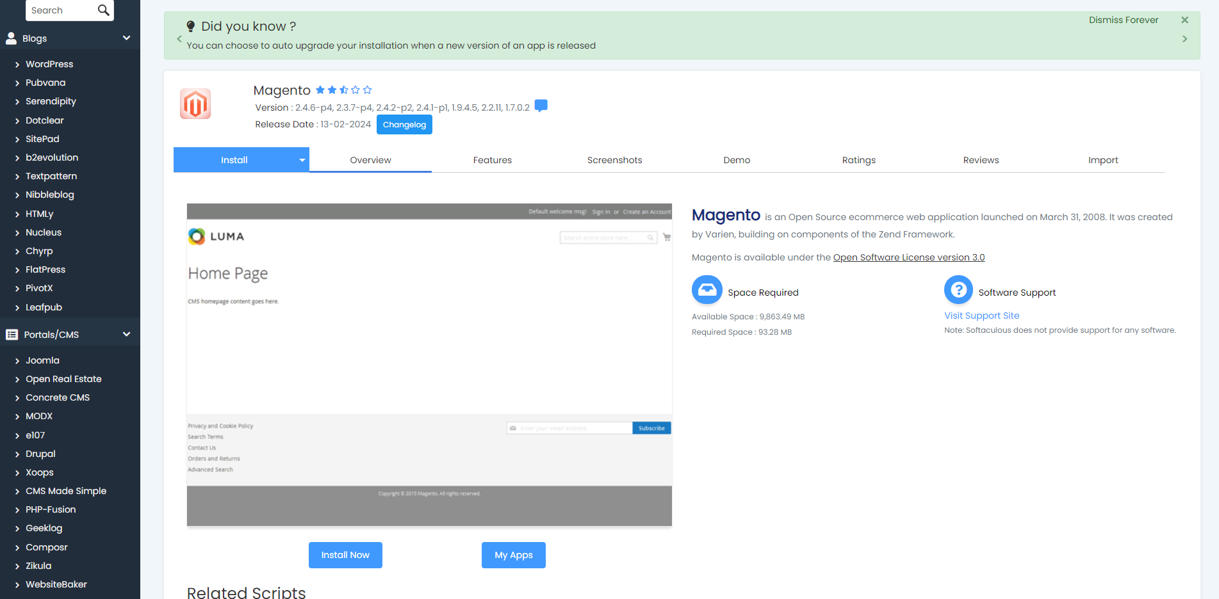Open the Import tab

coord(1103,160)
